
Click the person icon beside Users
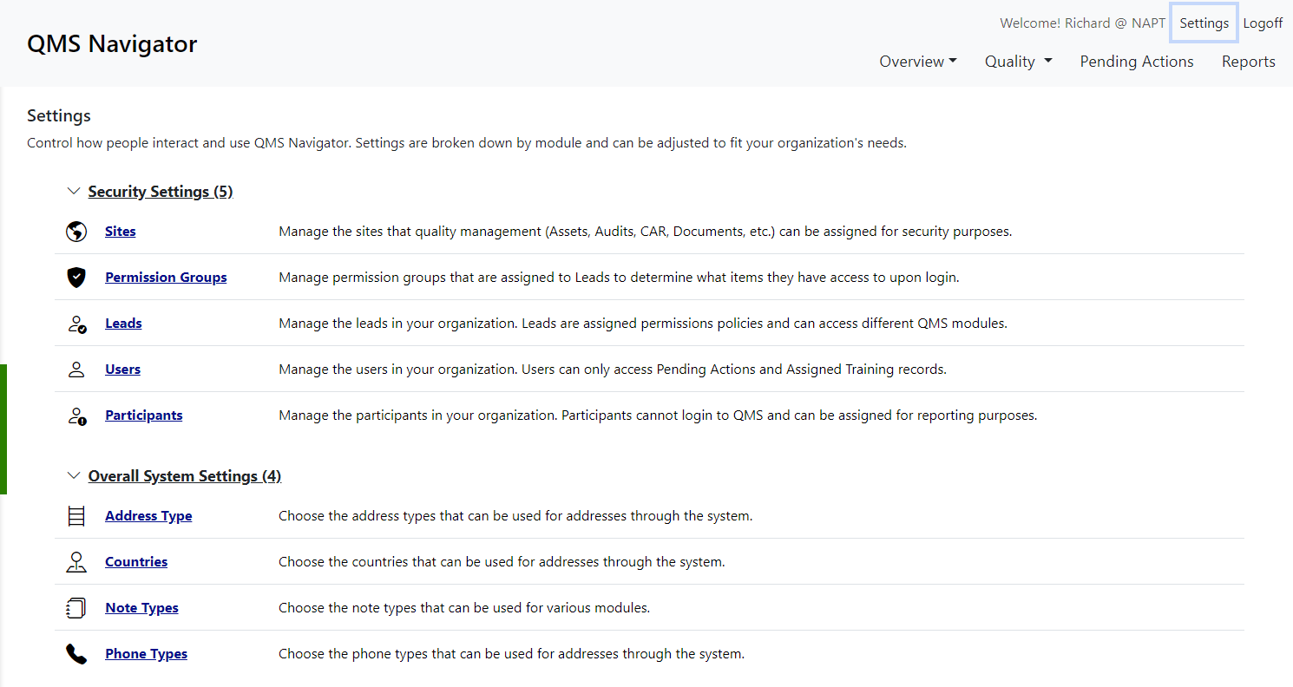pos(76,370)
